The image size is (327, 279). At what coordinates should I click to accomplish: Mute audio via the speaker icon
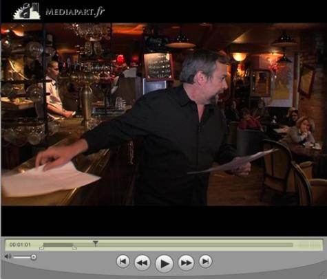[8, 256]
